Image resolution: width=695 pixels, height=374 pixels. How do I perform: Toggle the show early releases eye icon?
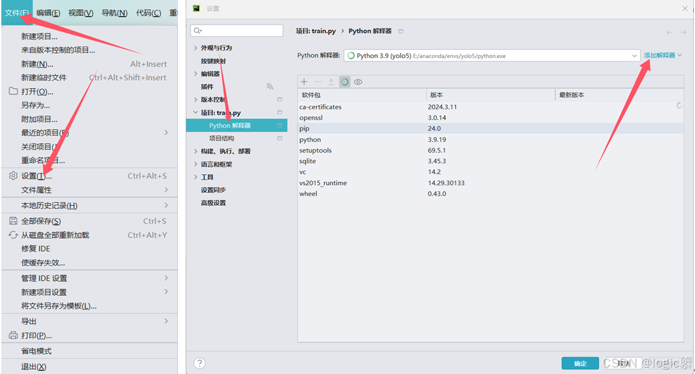coord(358,82)
